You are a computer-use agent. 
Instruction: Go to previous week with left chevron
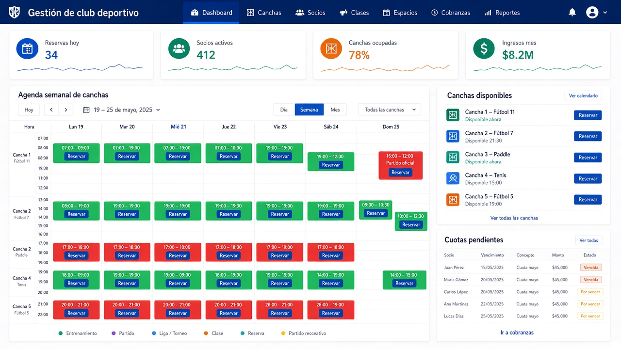(x=51, y=110)
